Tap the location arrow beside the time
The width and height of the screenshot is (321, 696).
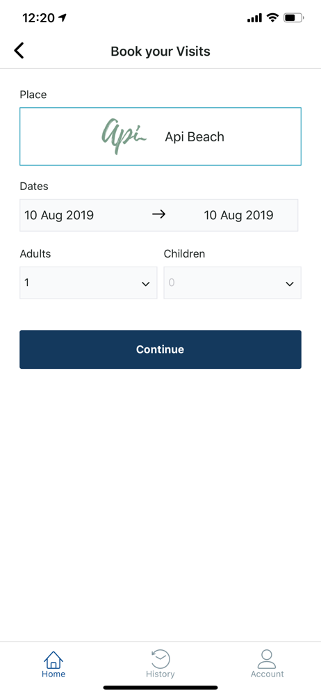[63, 18]
